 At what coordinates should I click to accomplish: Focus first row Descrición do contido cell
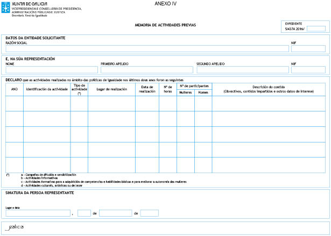269,103
